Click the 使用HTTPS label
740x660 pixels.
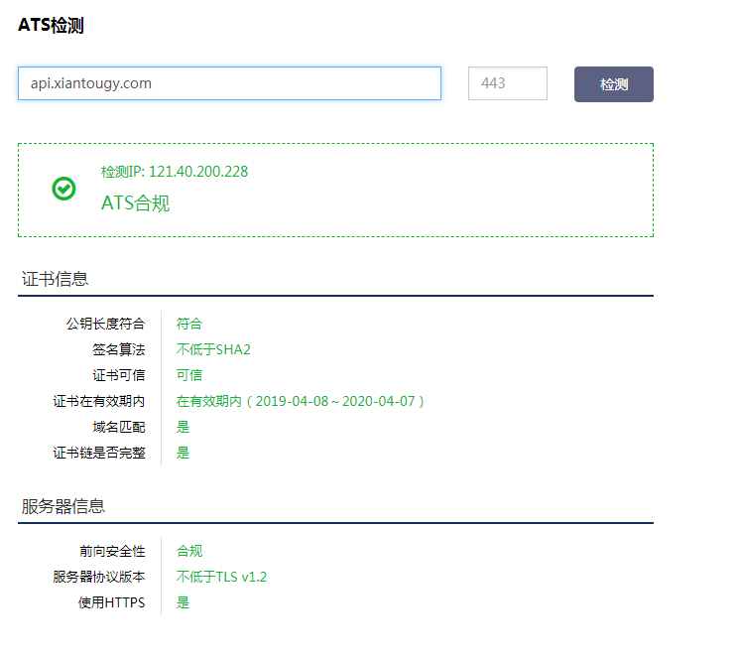pos(111,602)
